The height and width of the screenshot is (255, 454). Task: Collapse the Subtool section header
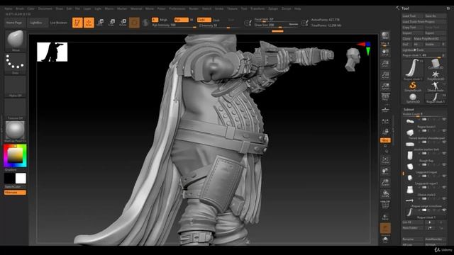pos(409,110)
